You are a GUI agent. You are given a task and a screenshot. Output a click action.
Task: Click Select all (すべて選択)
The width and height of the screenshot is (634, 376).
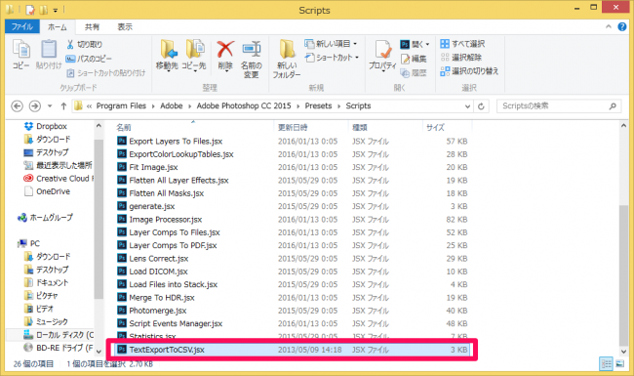462,44
